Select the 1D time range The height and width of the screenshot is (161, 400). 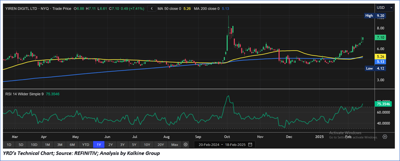9,144
